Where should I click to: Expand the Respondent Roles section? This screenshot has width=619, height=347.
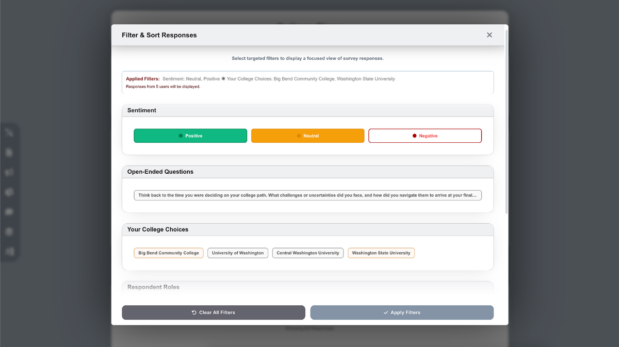pyautogui.click(x=307, y=287)
